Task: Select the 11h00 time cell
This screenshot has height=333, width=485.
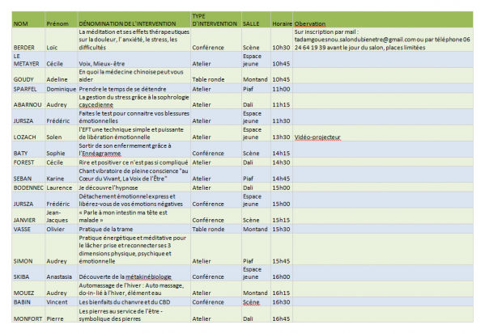Action: 282,88
